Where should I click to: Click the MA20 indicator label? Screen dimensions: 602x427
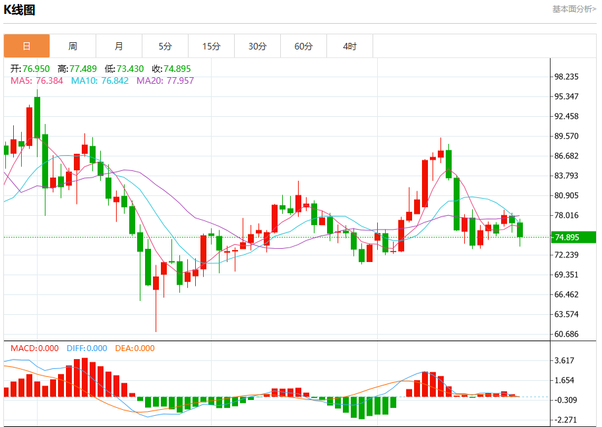(166, 81)
